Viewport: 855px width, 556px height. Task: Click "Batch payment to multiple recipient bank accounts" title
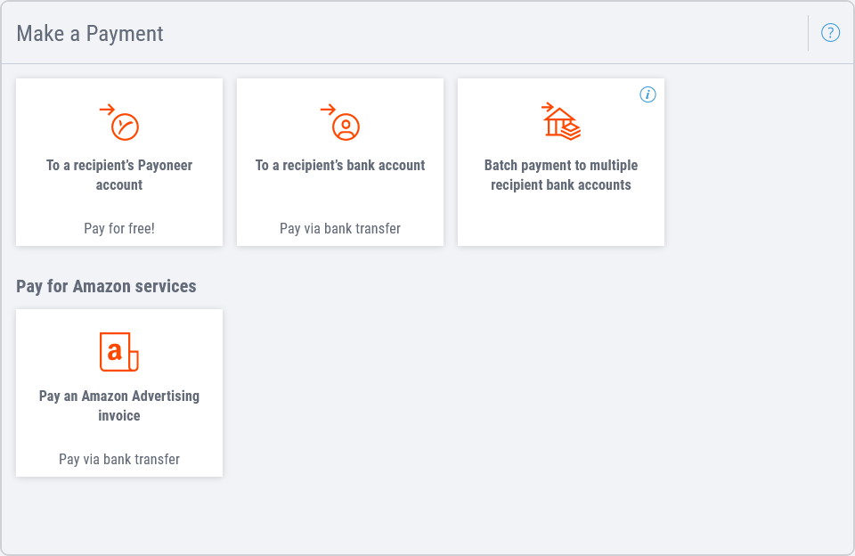(561, 175)
